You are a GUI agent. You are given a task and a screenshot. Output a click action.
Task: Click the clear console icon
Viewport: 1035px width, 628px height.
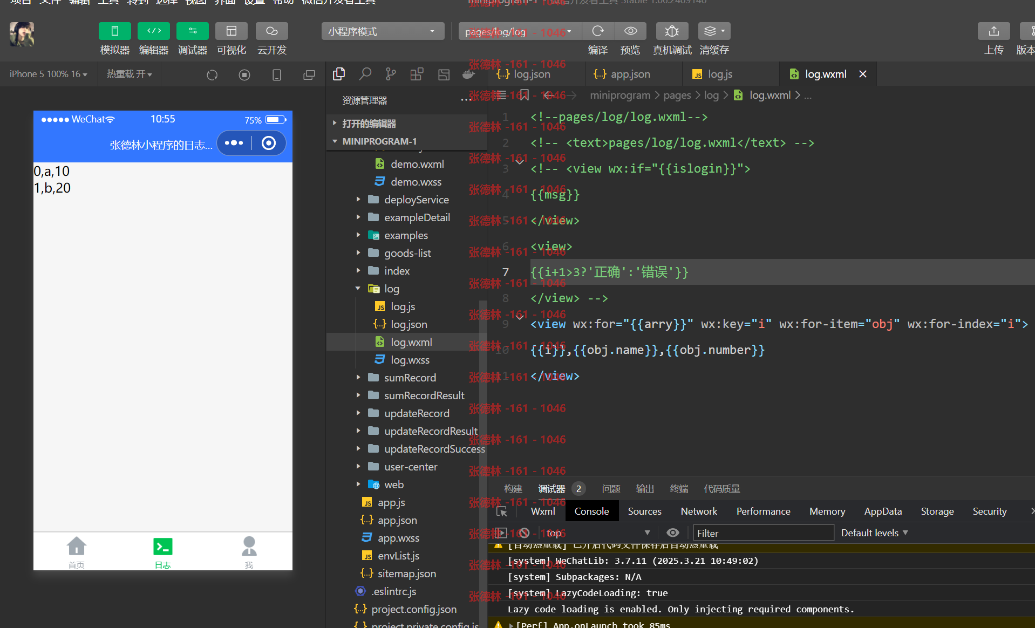coord(524,533)
